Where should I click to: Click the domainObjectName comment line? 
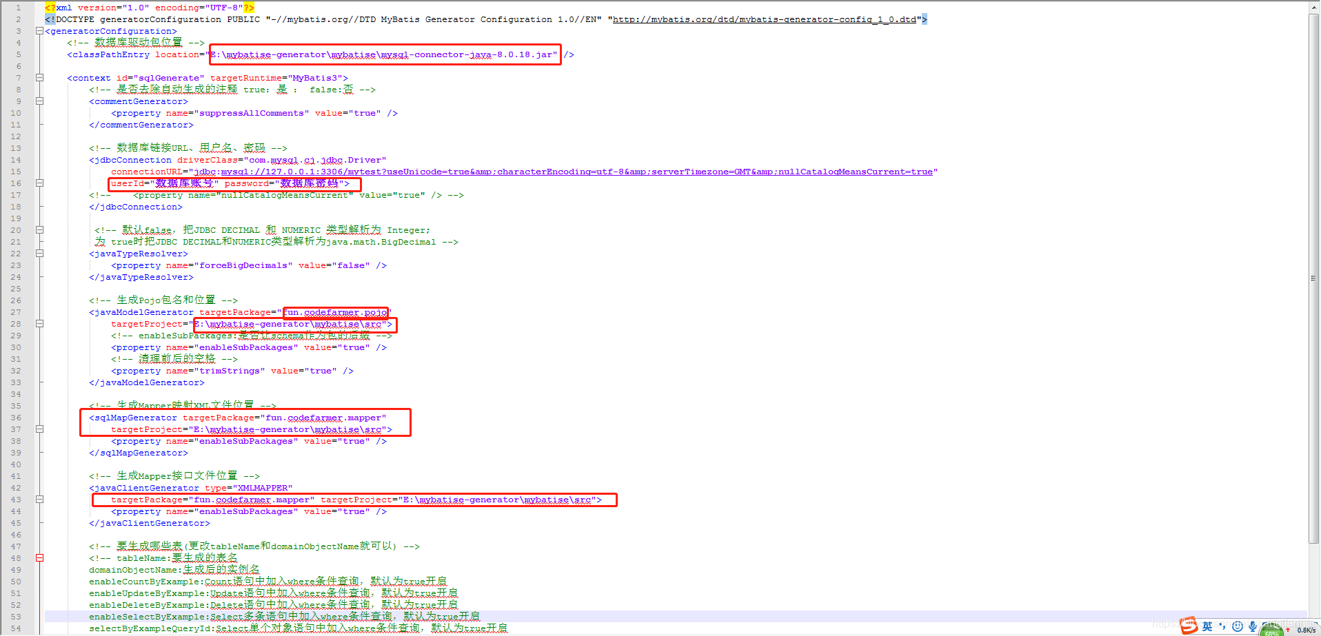tap(174, 570)
